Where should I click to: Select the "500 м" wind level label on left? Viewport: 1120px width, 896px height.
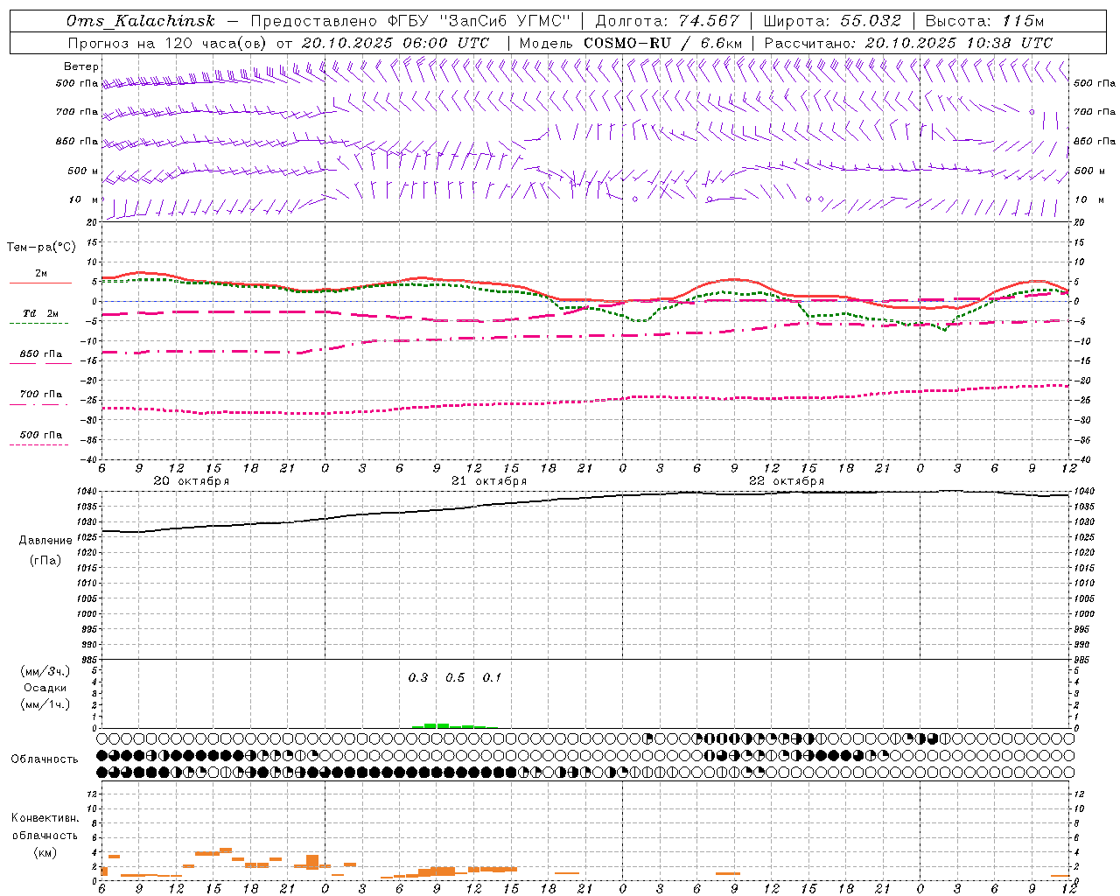coord(83,171)
